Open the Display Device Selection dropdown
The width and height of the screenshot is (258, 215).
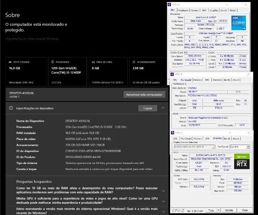point(213,147)
